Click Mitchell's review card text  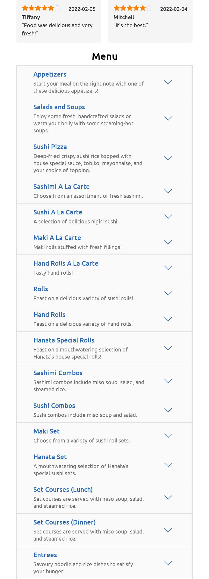131,25
